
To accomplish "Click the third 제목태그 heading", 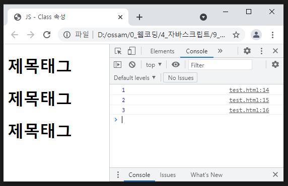I will click(40, 131).
